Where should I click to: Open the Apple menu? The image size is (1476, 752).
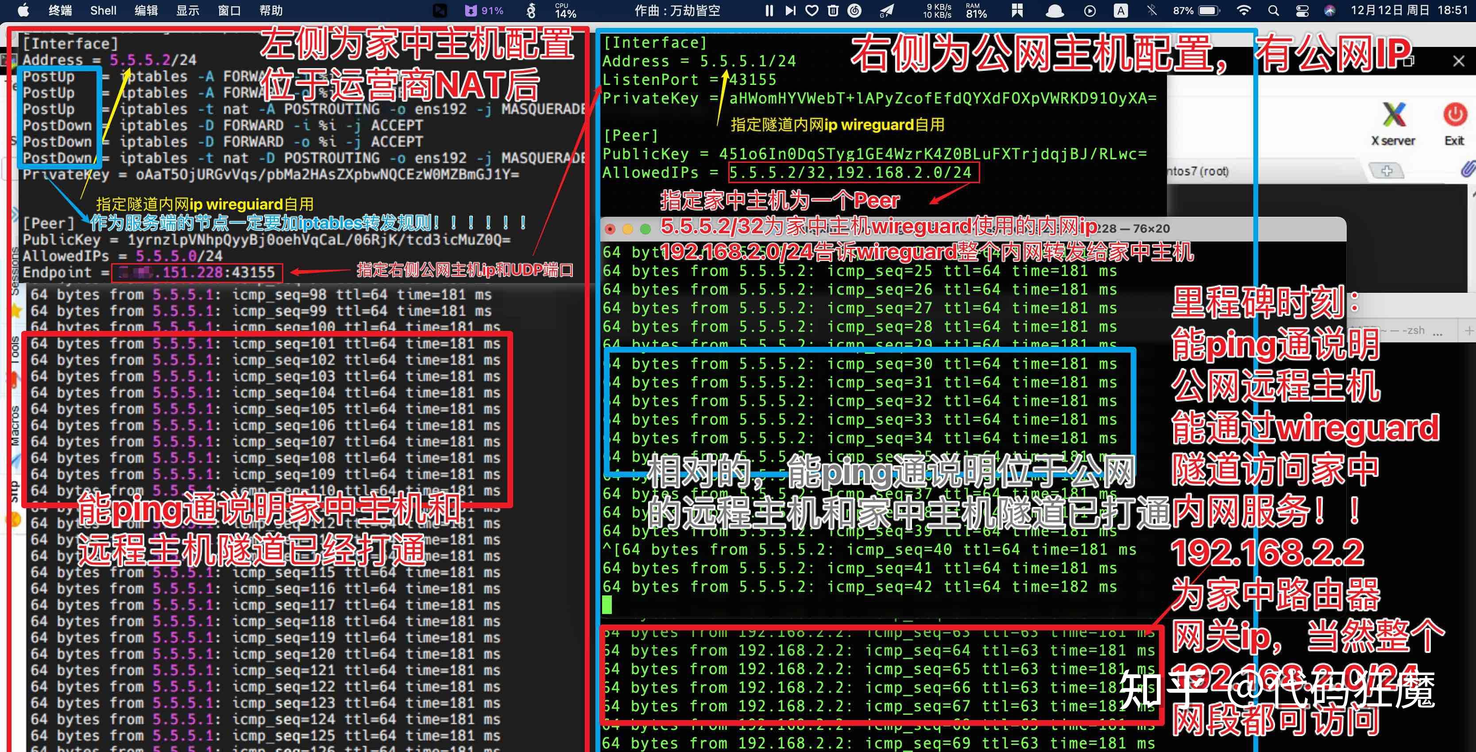(23, 10)
